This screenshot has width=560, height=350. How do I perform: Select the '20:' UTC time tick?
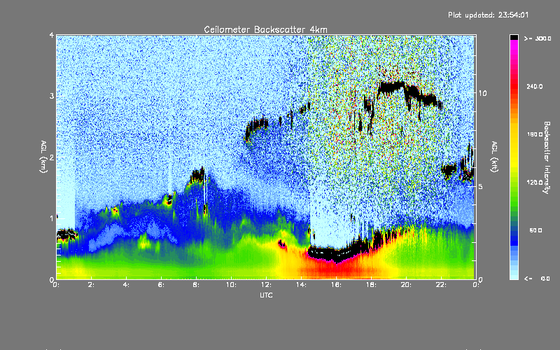tap(406, 285)
